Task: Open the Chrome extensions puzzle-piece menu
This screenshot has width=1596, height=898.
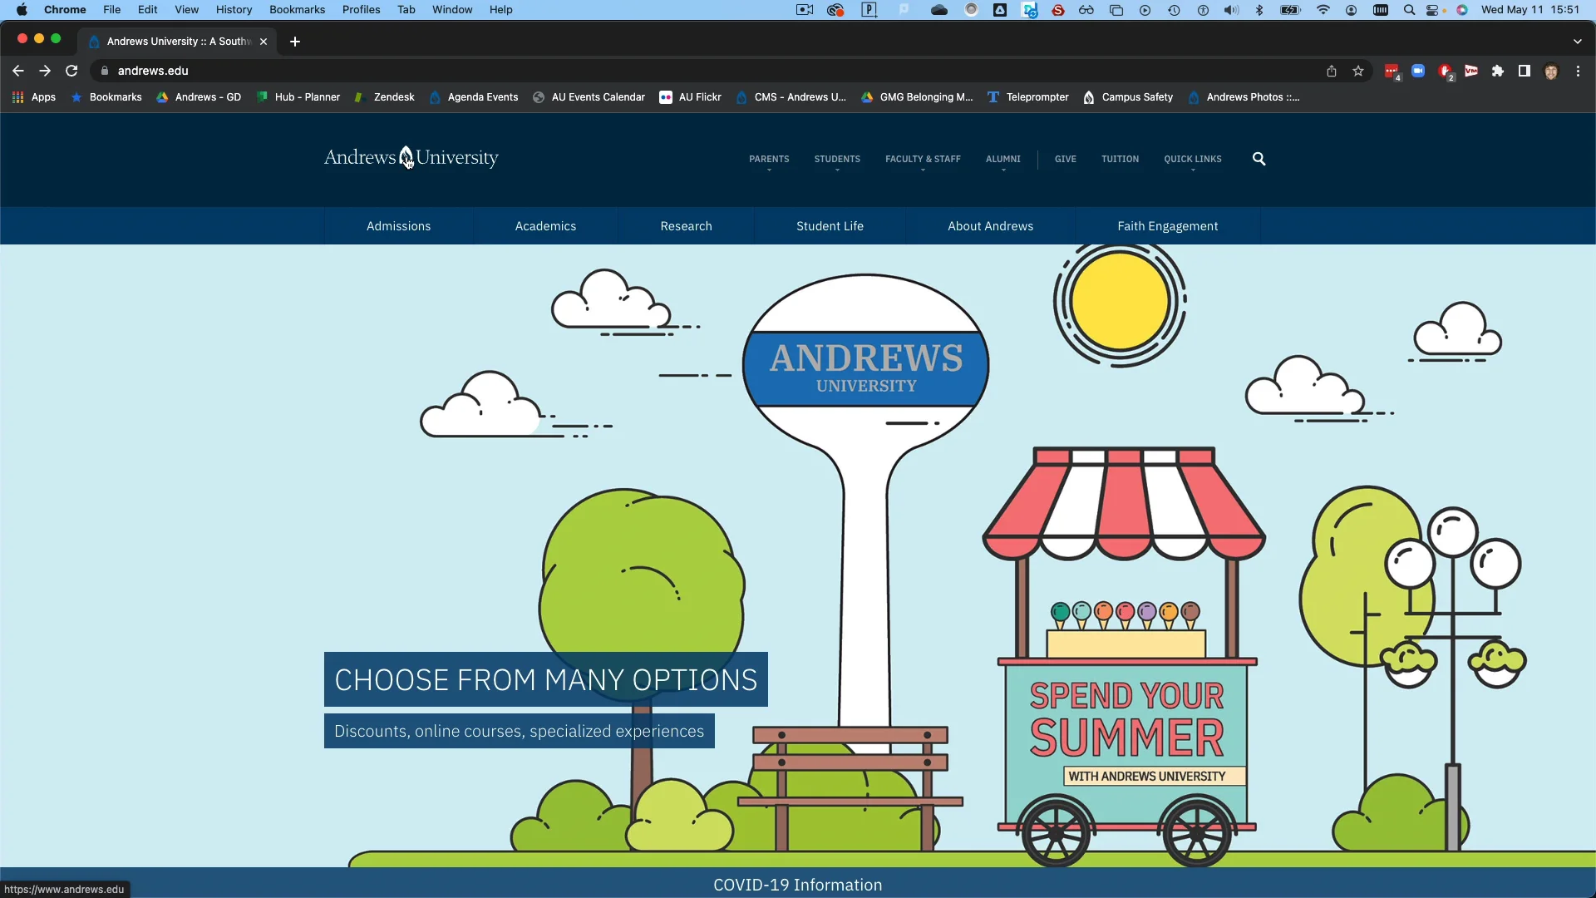Action: click(1497, 72)
